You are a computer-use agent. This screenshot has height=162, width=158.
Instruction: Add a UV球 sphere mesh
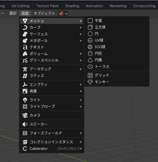point(117,40)
